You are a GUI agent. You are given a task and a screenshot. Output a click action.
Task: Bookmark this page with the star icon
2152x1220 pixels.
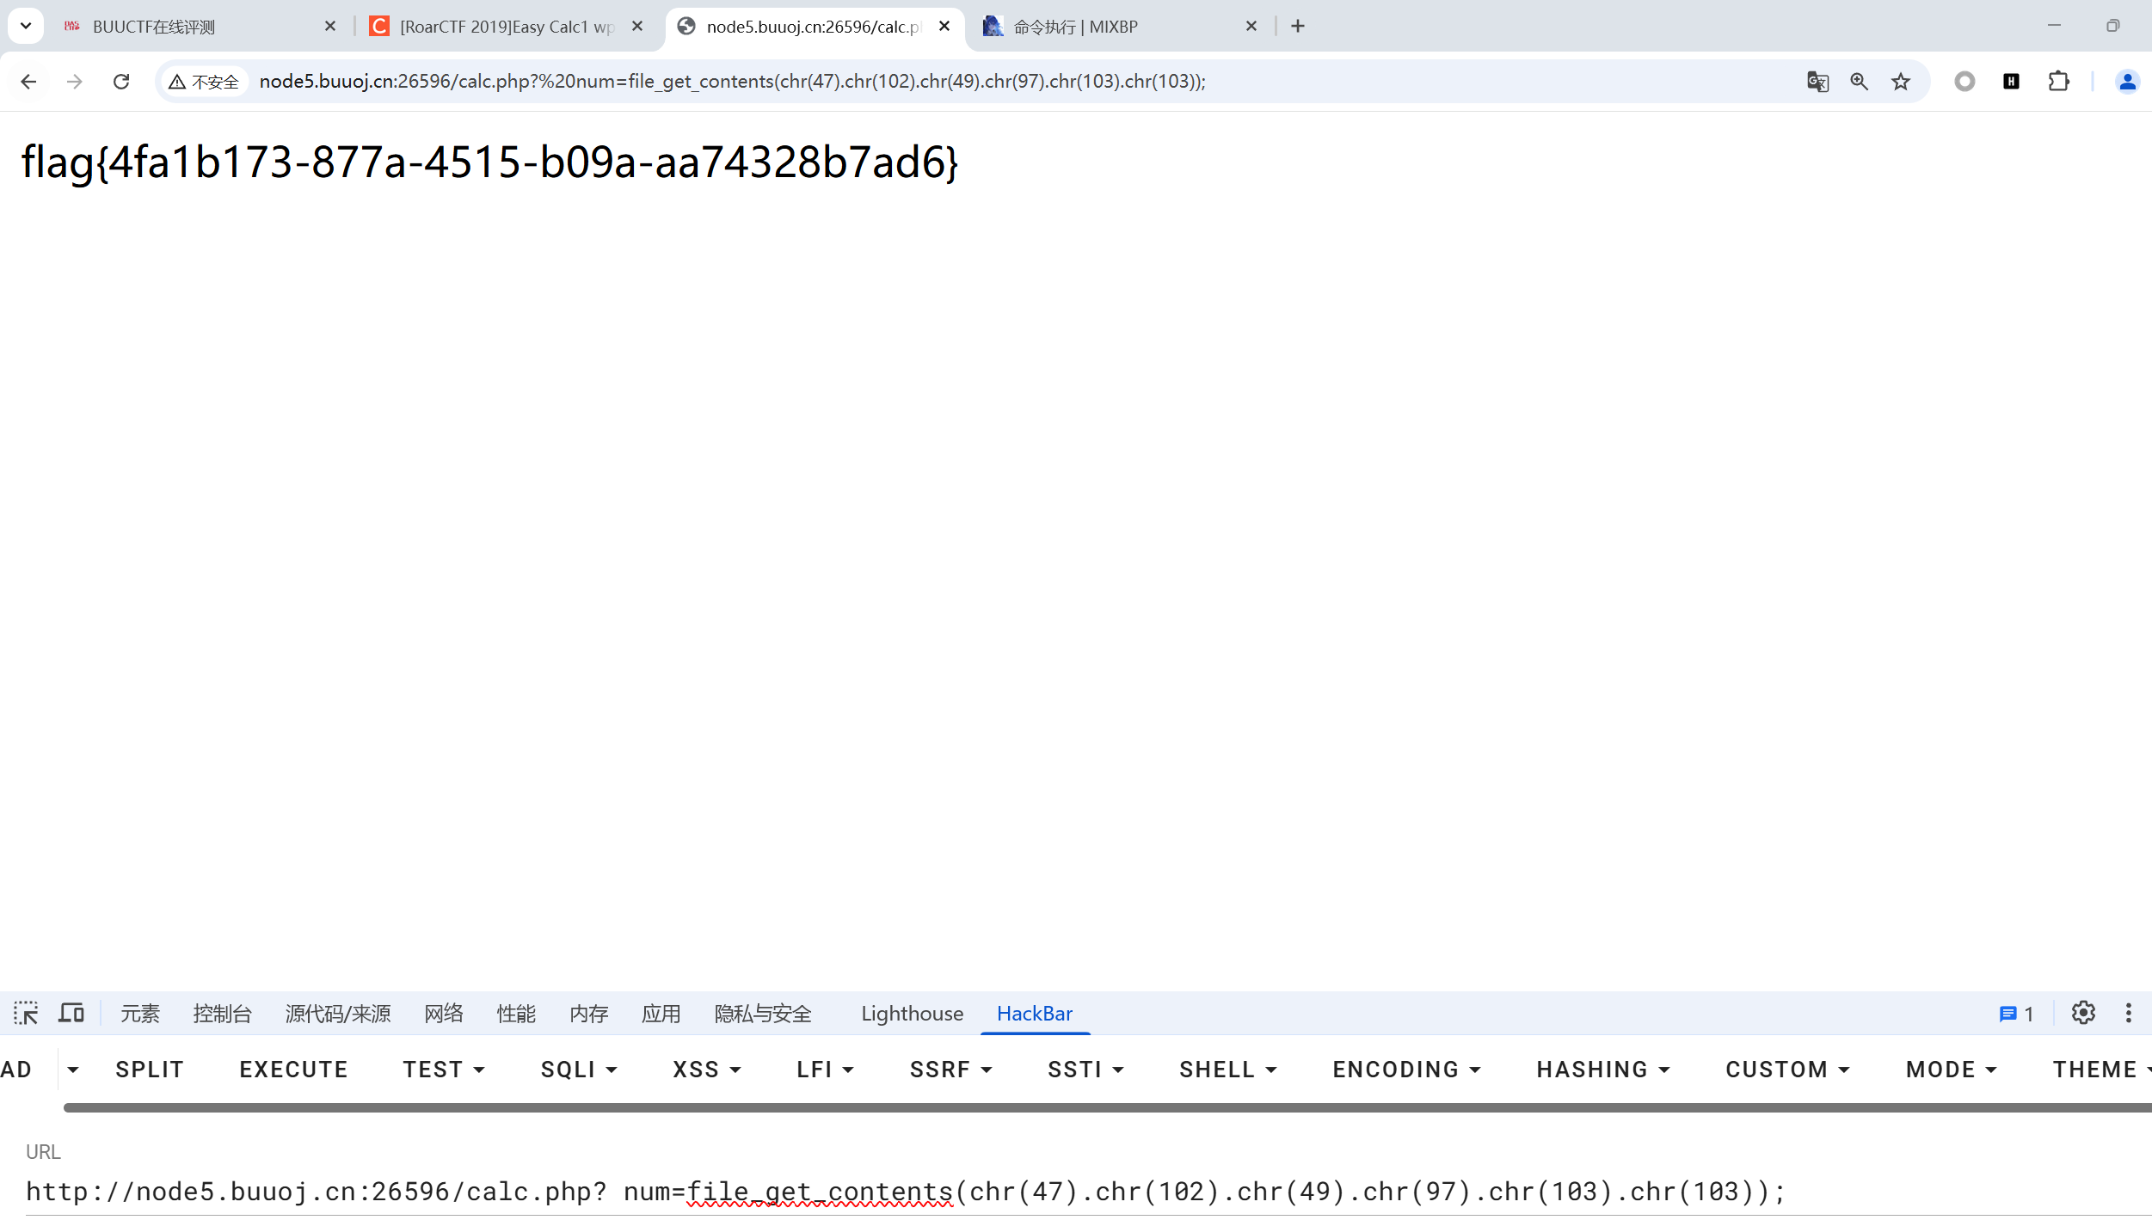(x=1901, y=82)
